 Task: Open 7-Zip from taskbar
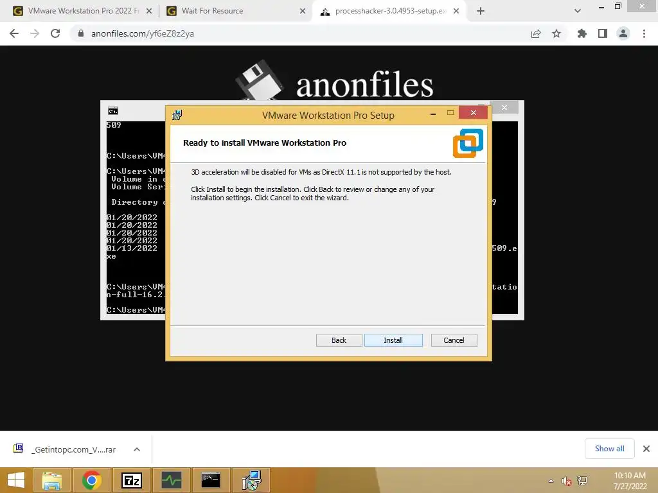click(x=131, y=480)
